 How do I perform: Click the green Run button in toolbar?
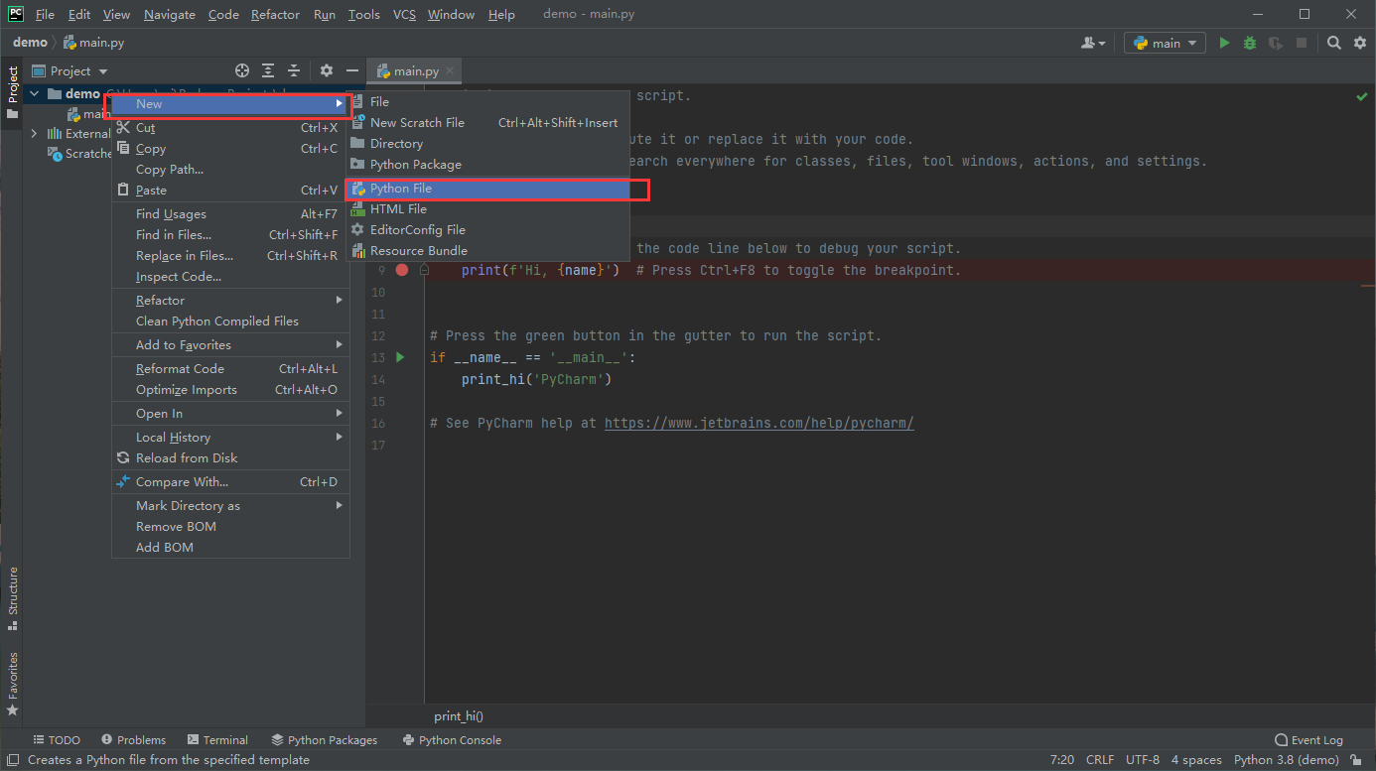tap(1224, 43)
